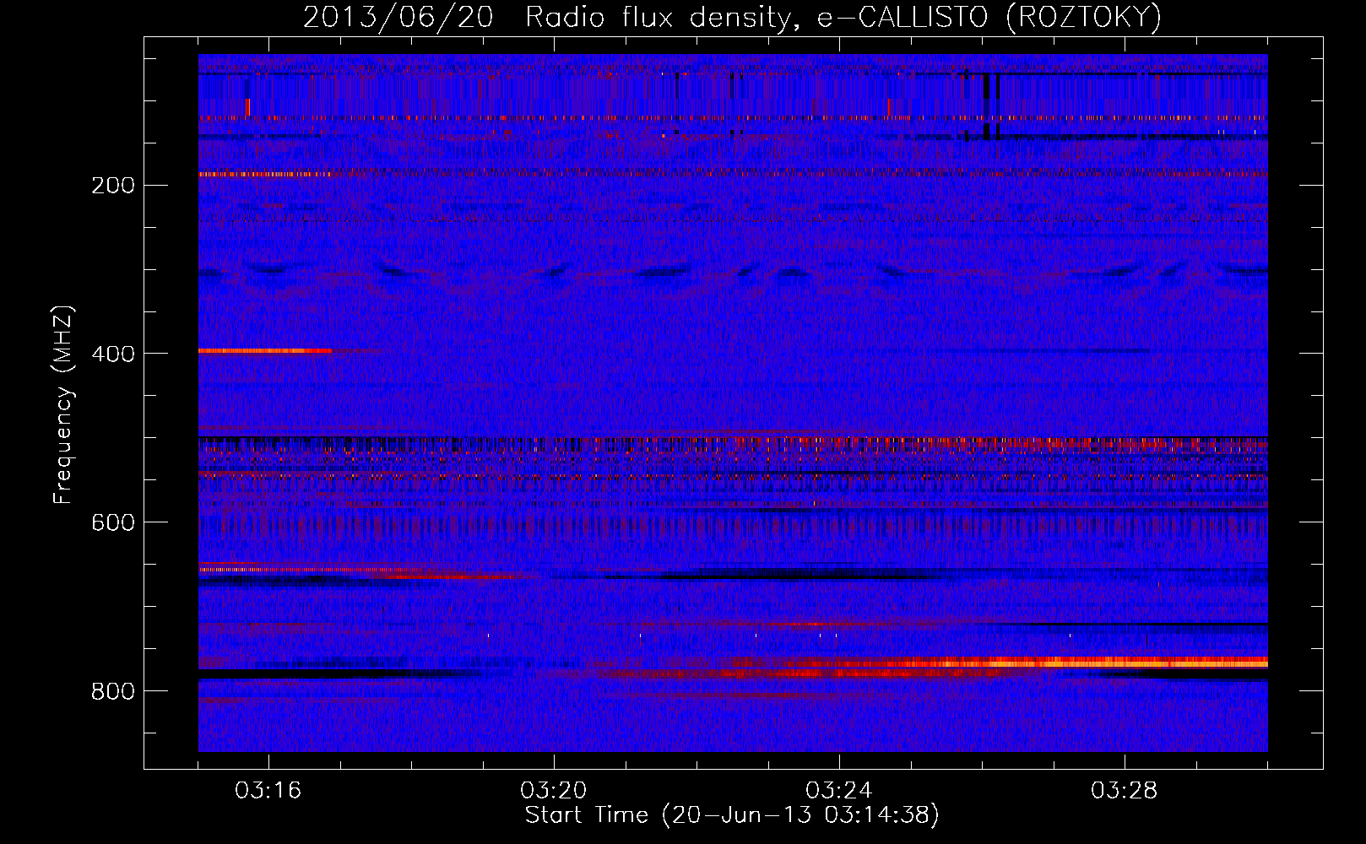Click the 03:20 time tick label
This screenshot has height=844, width=1366.
[553, 791]
